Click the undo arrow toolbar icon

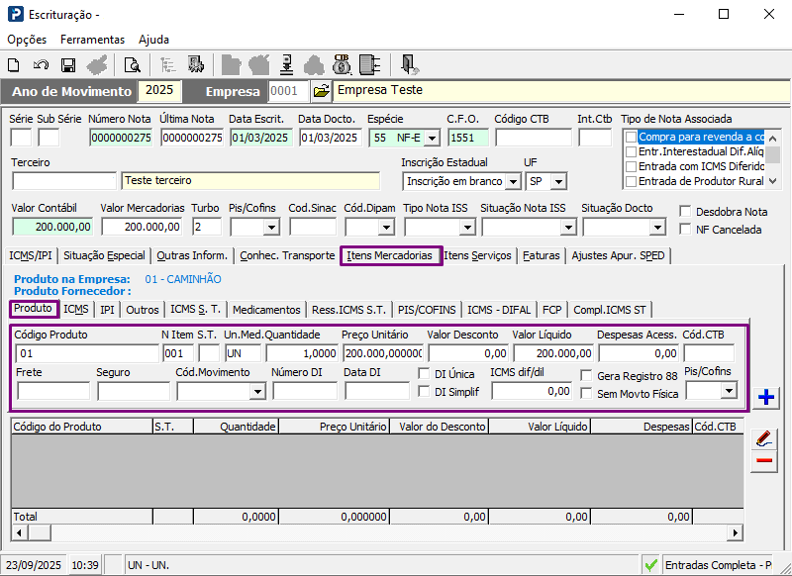click(41, 65)
